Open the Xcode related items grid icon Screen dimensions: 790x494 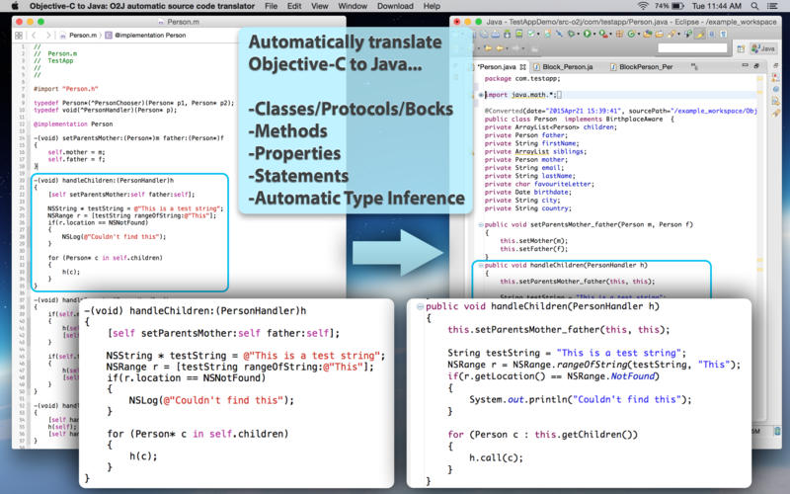point(21,34)
